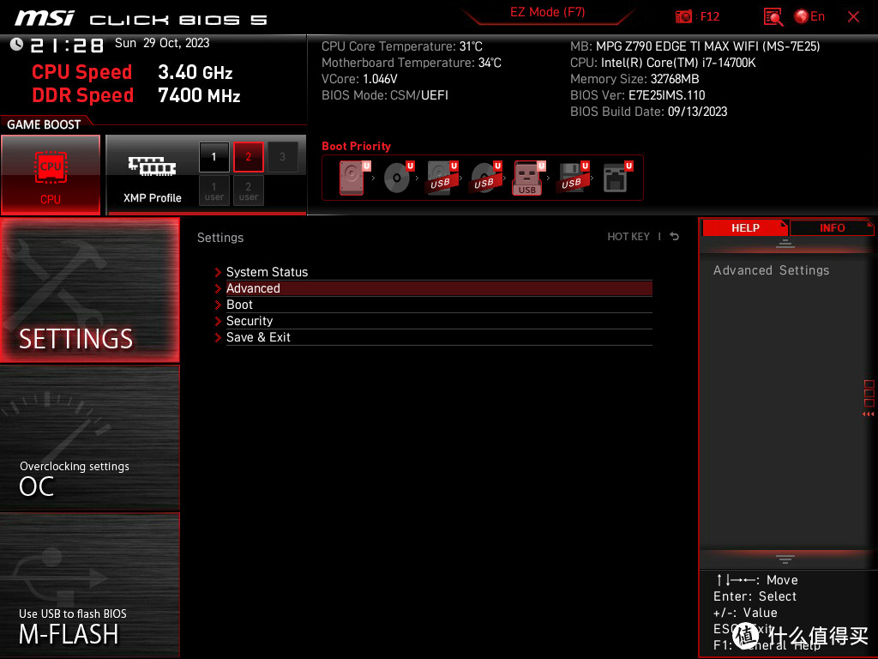Click the date Sun 29 Oct, 2023
878x659 pixels.
[x=162, y=43]
